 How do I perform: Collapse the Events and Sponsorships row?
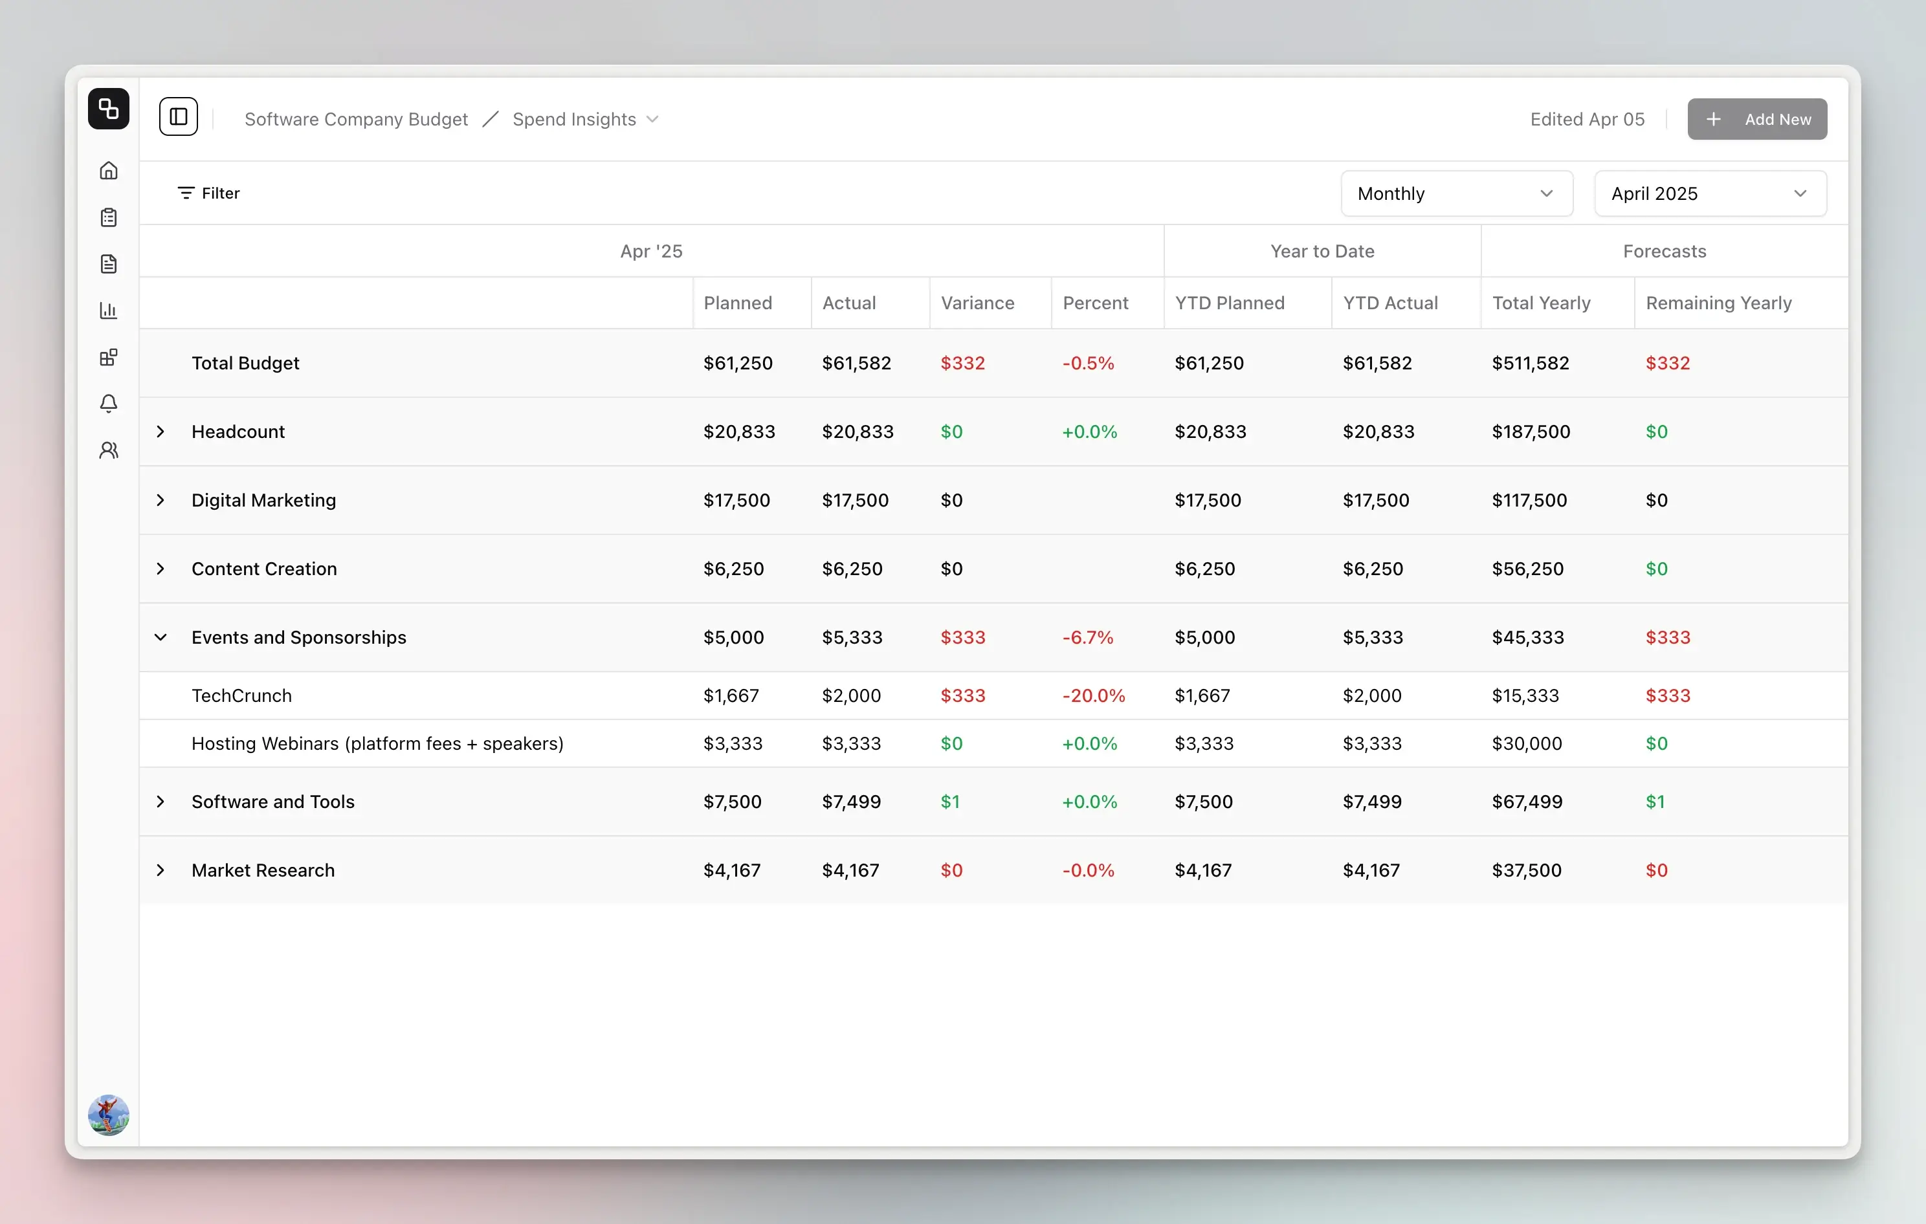160,637
